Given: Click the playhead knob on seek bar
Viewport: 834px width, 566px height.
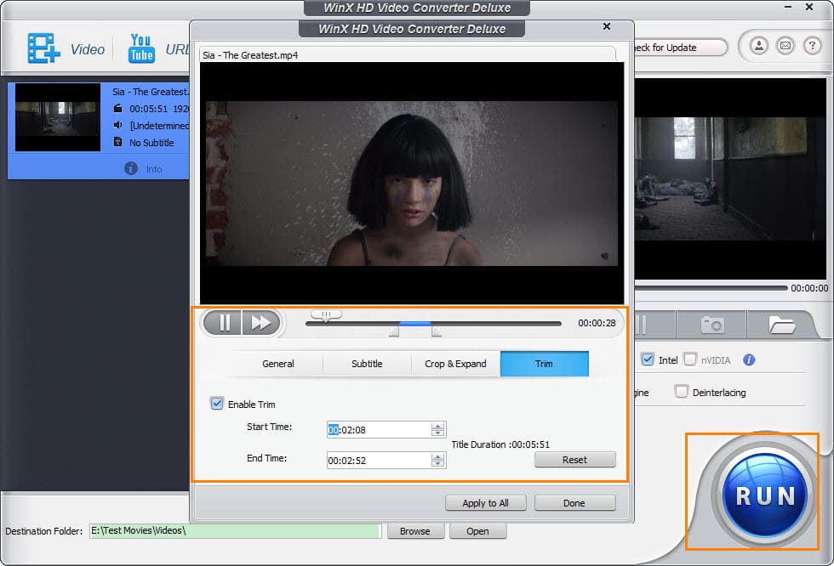Looking at the screenshot, I should [326, 315].
